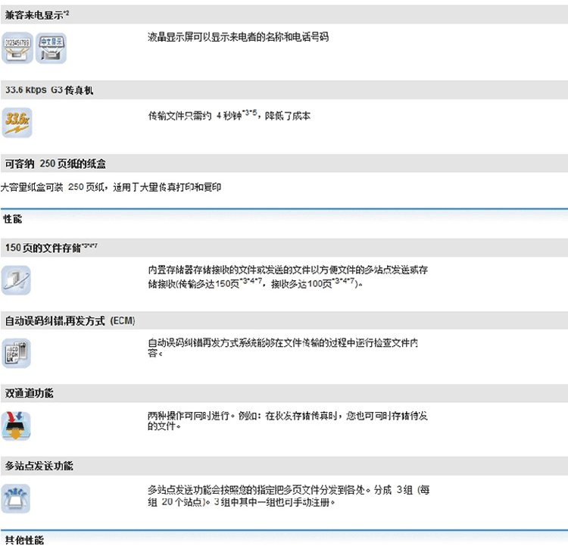This screenshot has width=568, height=552.
Task: Click the 多站点发送功能会按照您的指定 description text
Action: coord(289,496)
